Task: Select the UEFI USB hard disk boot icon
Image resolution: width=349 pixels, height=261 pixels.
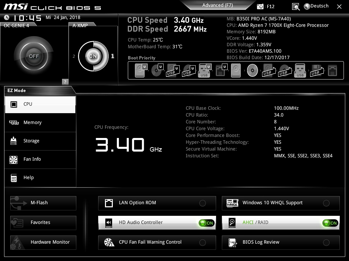Action: 173,71
